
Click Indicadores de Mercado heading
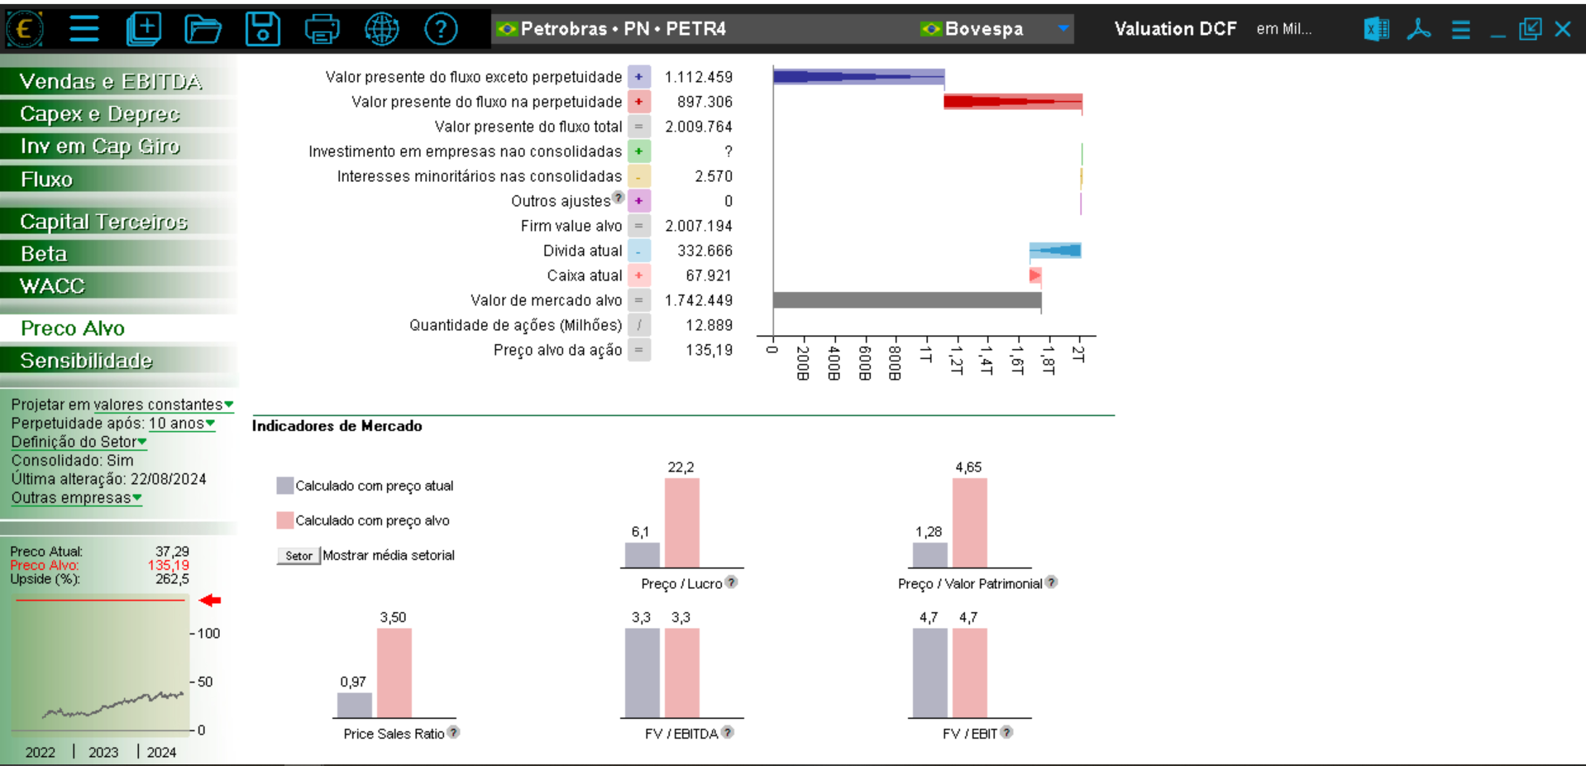coord(337,426)
